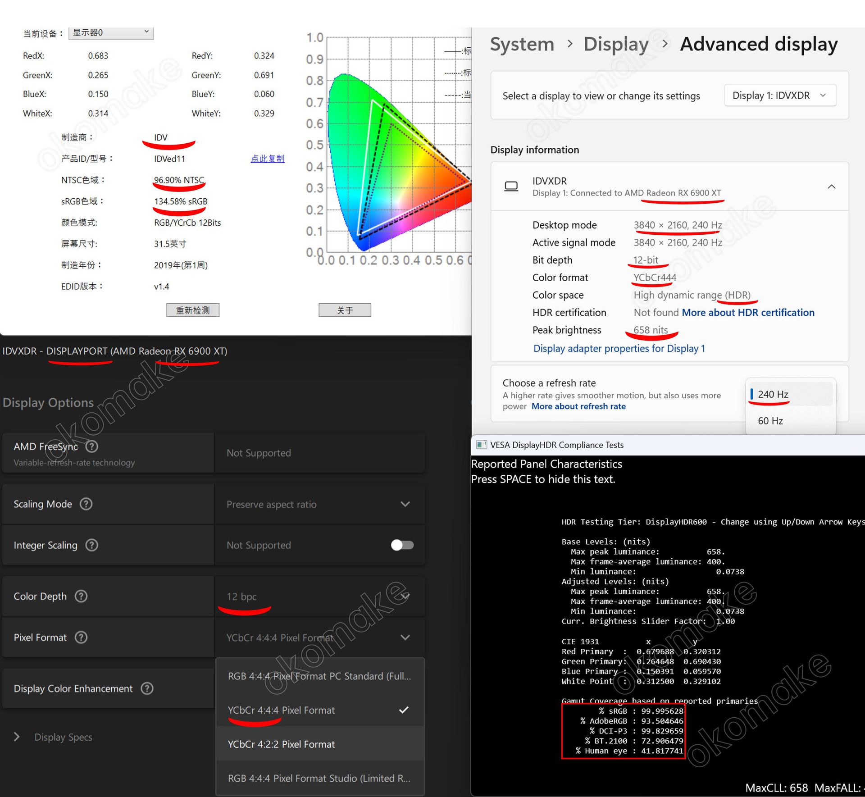The image size is (865, 797).
Task: Click the IDVXDR monitor icon
Action: 511,186
